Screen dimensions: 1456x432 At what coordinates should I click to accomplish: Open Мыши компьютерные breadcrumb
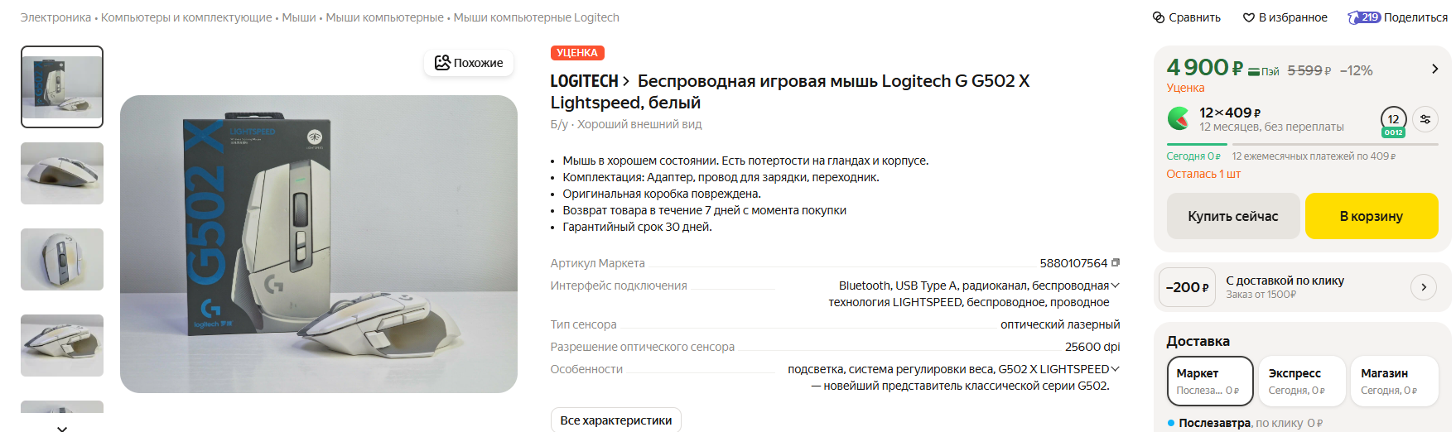(384, 17)
